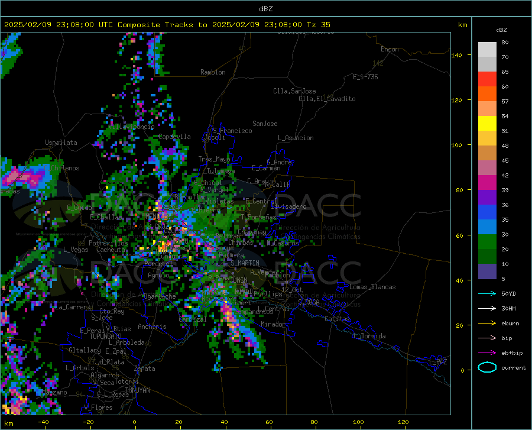Image resolution: width=532 pixels, height=430 pixels.
Task: Click the Cacheuta map label
Action: point(111,250)
